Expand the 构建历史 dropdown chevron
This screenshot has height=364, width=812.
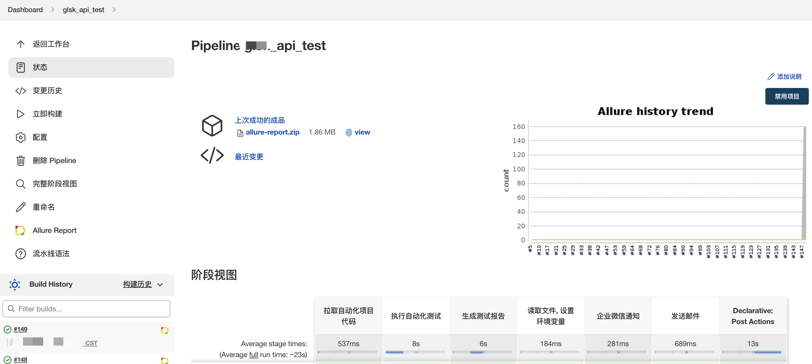[x=160, y=285]
